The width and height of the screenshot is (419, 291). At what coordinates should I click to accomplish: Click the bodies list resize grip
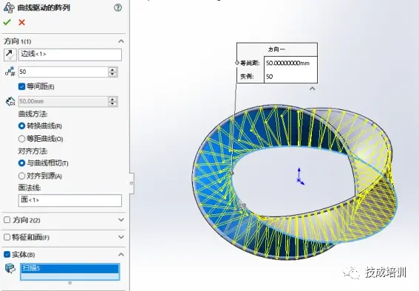pos(70,283)
